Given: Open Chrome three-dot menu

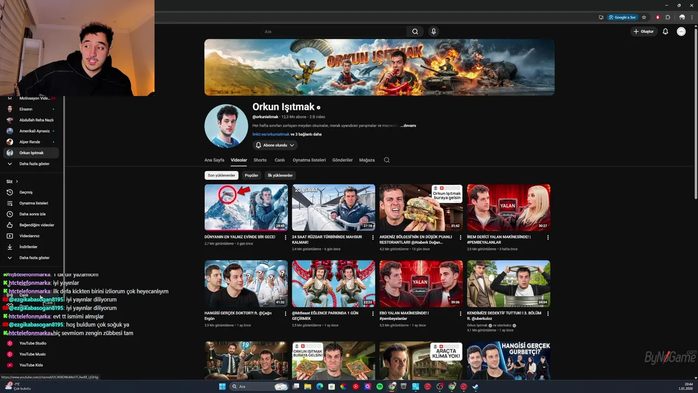Looking at the screenshot, I should [x=691, y=17].
